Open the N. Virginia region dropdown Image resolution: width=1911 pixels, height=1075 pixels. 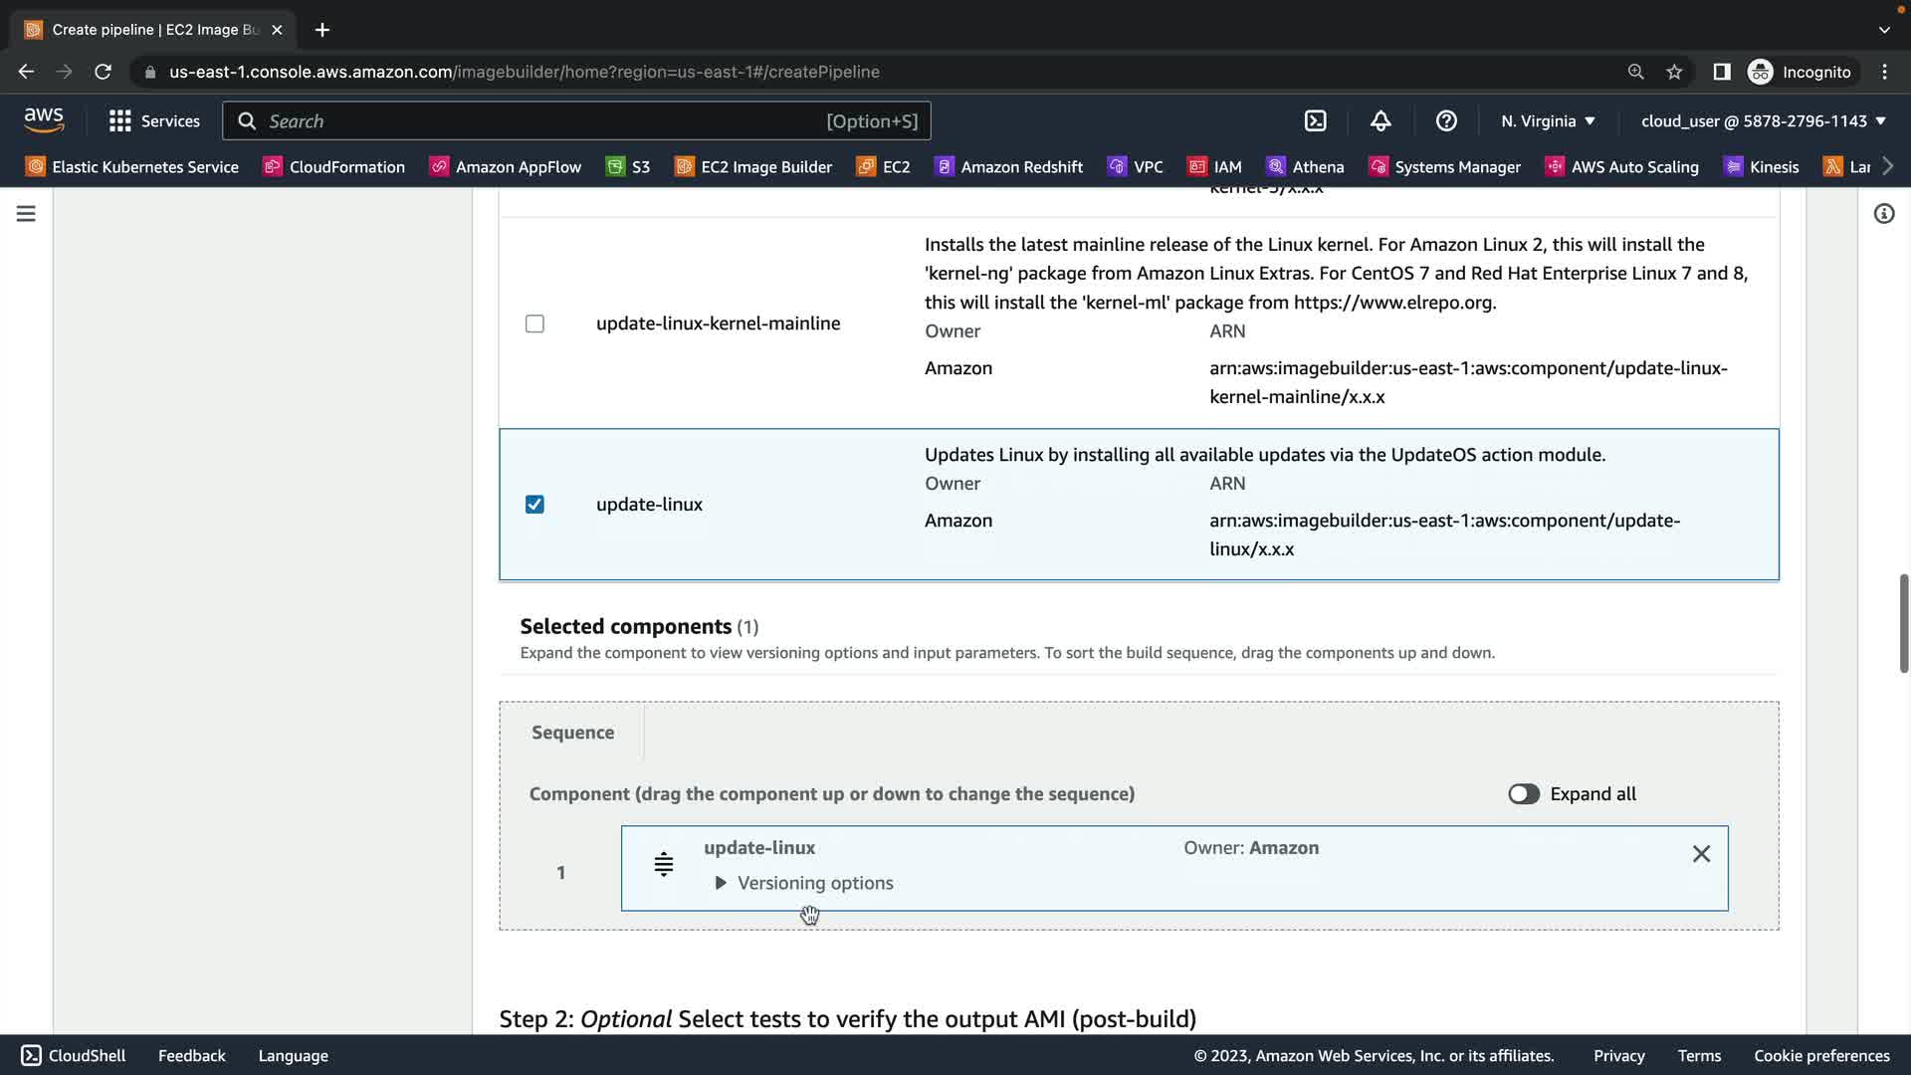click(x=1548, y=121)
